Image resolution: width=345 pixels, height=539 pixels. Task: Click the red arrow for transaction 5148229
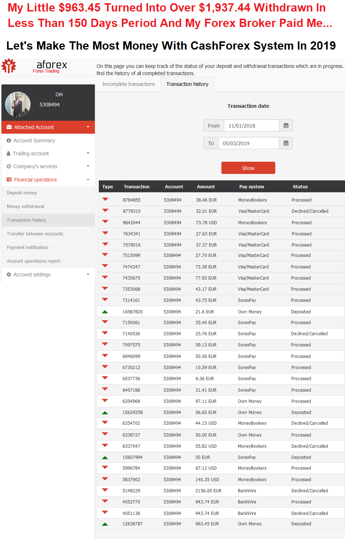pyautogui.click(x=105, y=490)
